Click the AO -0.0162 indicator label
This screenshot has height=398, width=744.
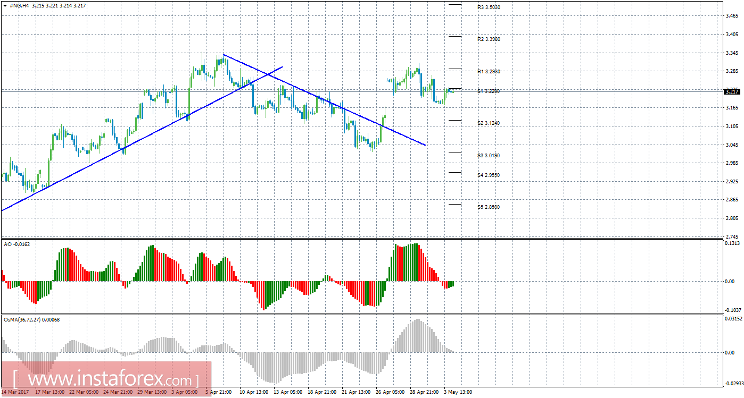(17, 244)
